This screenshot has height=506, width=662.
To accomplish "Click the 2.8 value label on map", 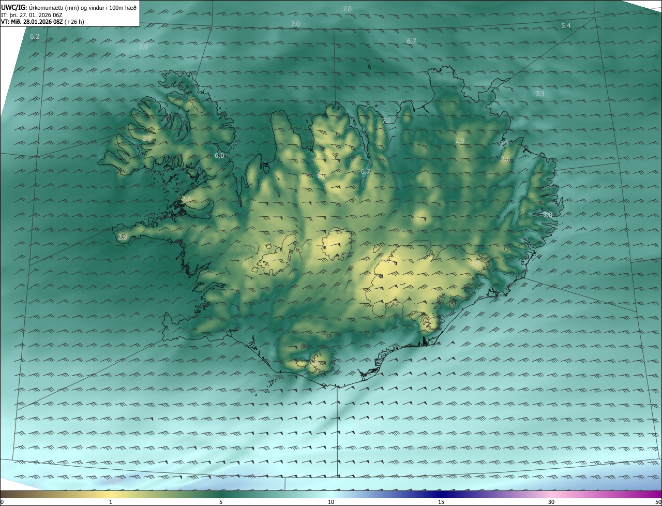I will pos(123,237).
